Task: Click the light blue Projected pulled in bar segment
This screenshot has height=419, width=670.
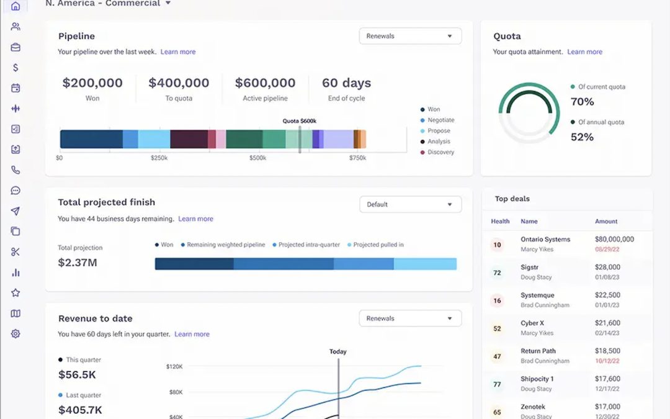Action: point(425,264)
